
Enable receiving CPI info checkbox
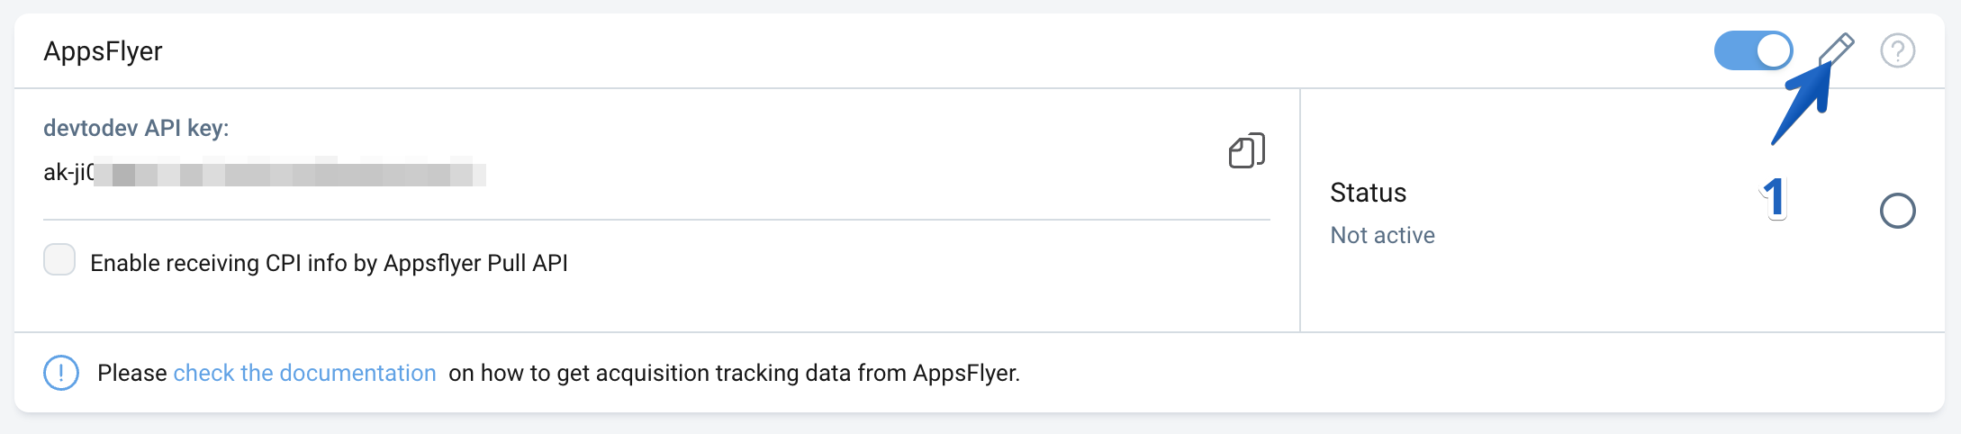(x=59, y=260)
